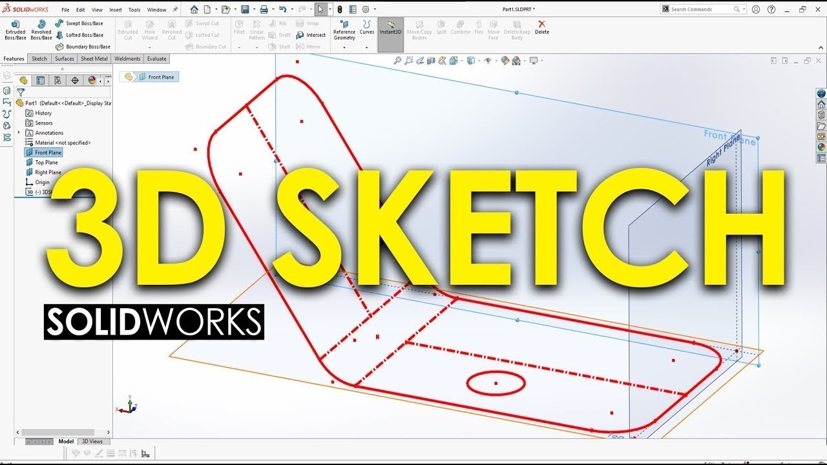
Task: Click the Rebuild traffic light icon
Action: [x=340, y=9]
